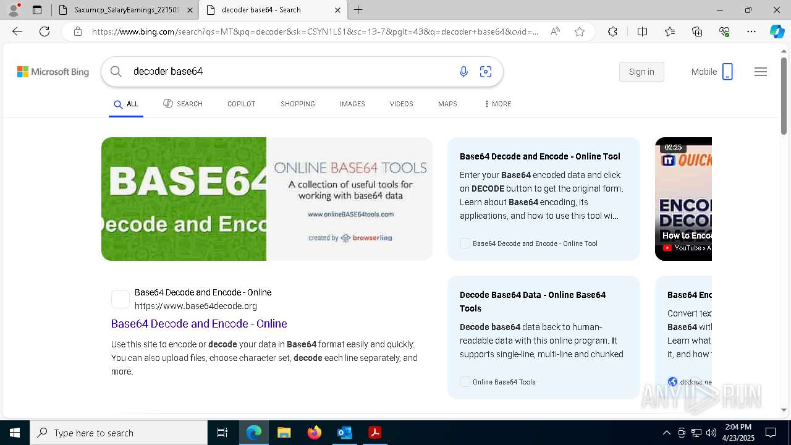Open Browser essentials icon
The height and width of the screenshot is (445, 791).
tap(724, 32)
